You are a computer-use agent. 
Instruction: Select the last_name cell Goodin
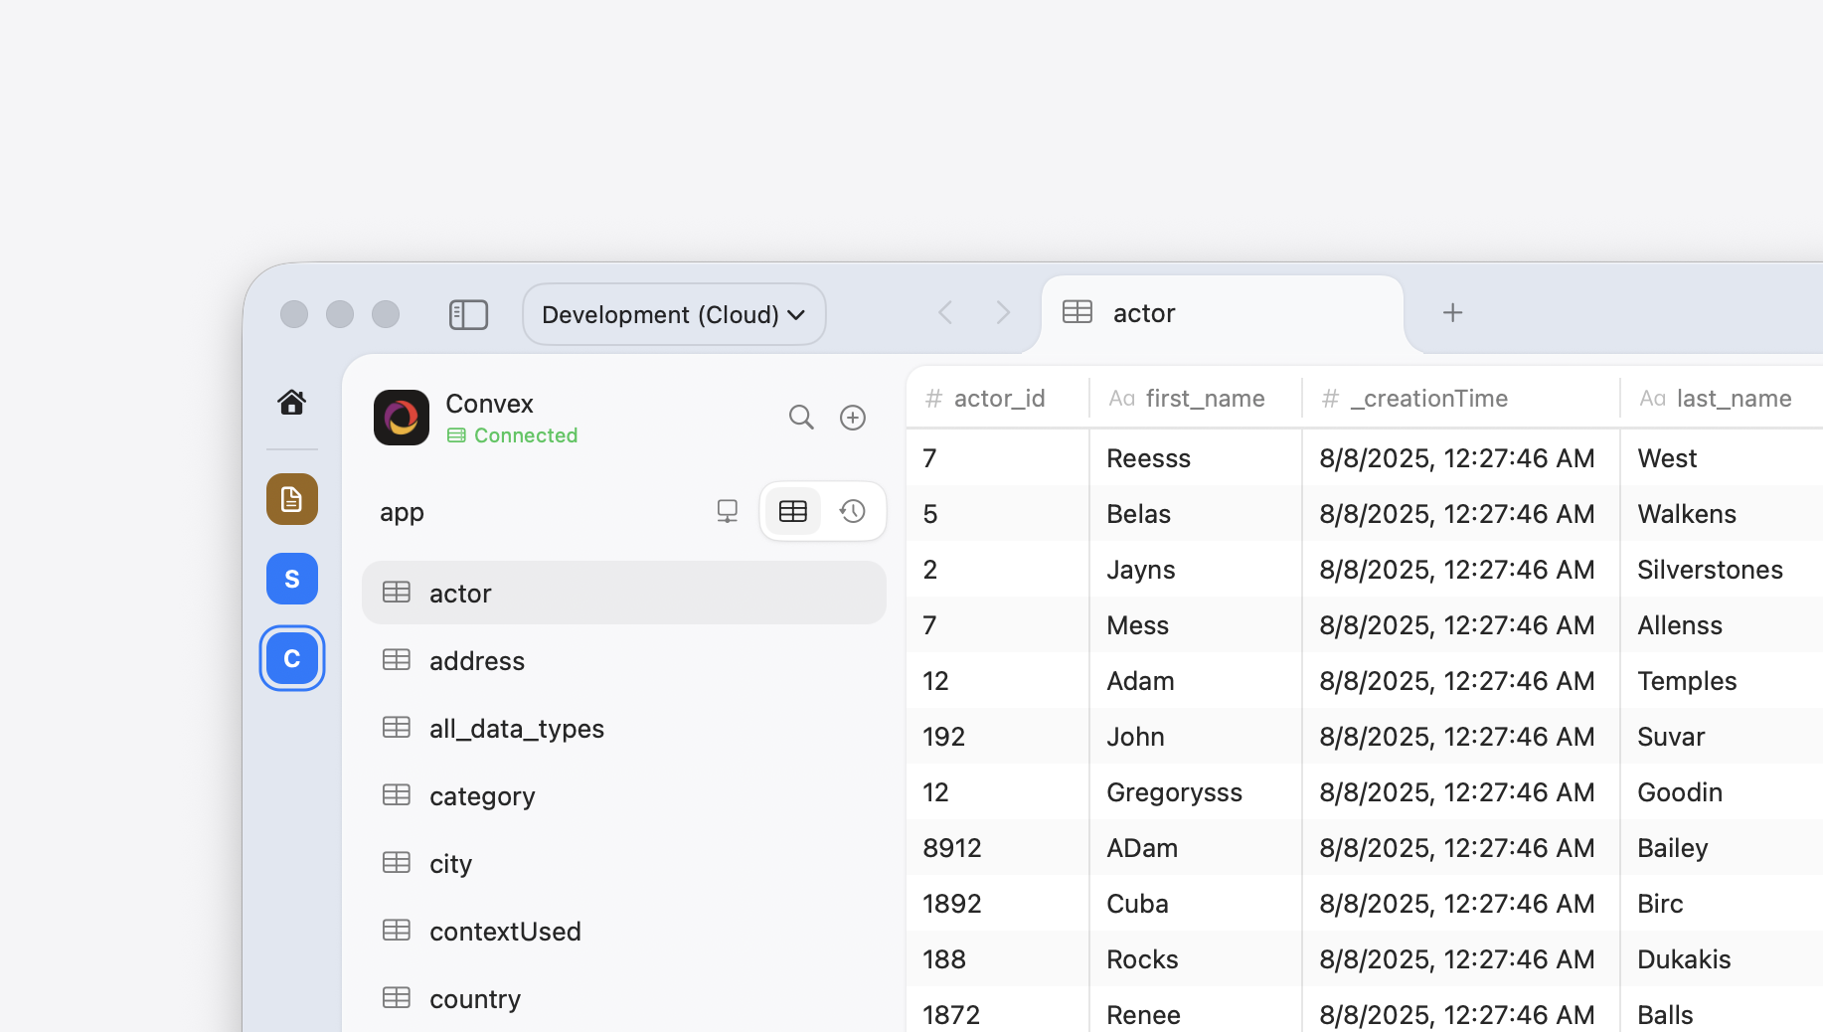[x=1723, y=792]
